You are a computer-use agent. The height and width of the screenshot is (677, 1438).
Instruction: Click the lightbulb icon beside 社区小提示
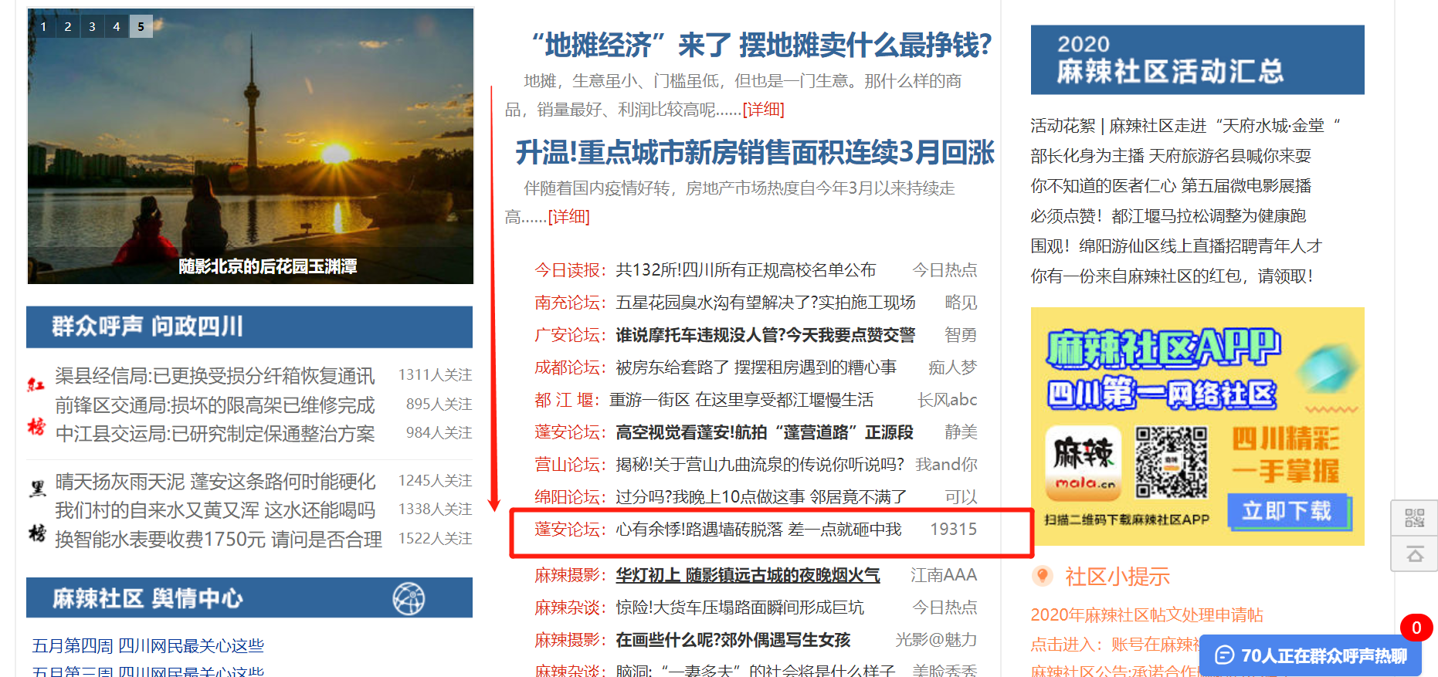[1043, 576]
